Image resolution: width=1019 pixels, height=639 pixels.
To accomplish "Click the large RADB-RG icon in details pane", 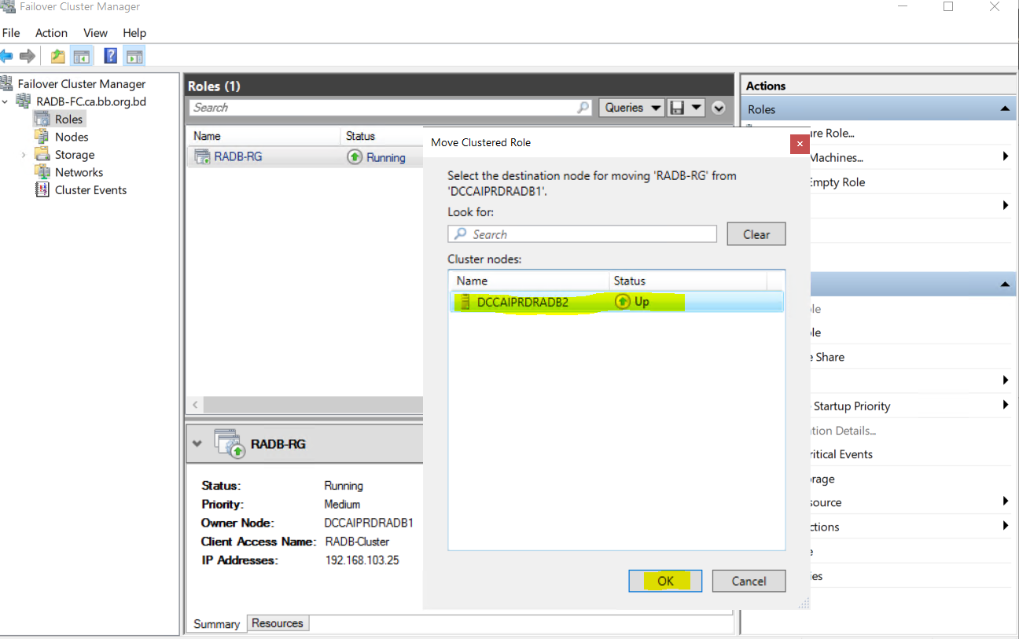I will [229, 444].
